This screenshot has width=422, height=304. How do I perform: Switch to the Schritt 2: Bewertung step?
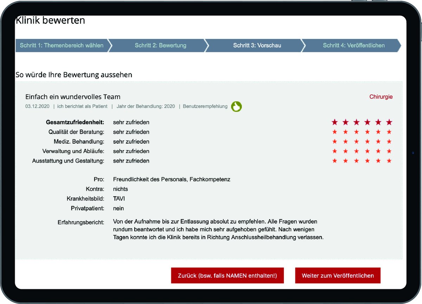click(160, 45)
